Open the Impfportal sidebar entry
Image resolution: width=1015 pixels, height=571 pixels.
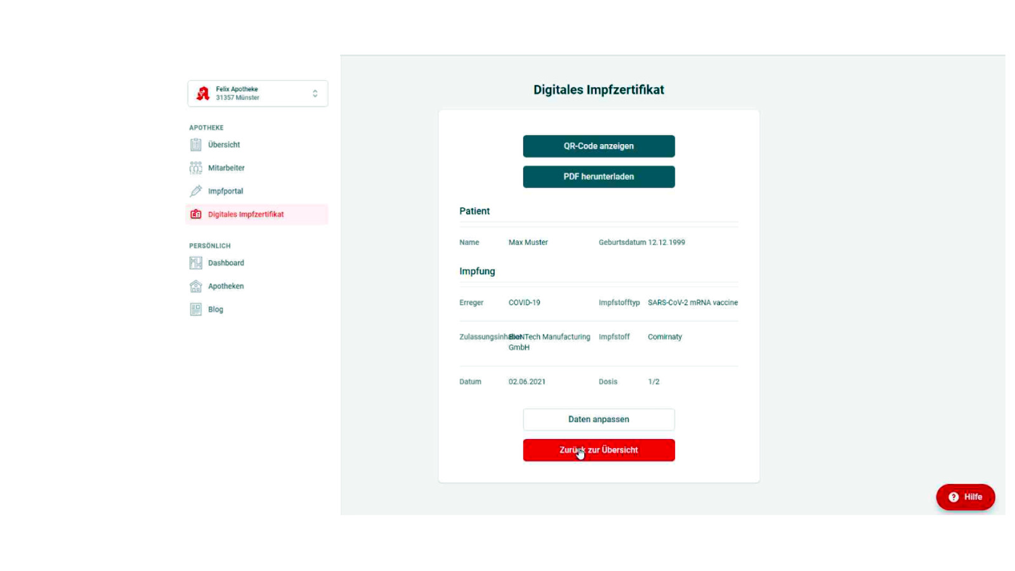[225, 191]
